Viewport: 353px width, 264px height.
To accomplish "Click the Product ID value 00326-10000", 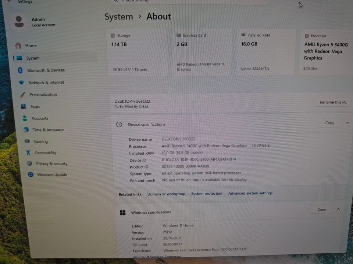I will (x=185, y=166).
